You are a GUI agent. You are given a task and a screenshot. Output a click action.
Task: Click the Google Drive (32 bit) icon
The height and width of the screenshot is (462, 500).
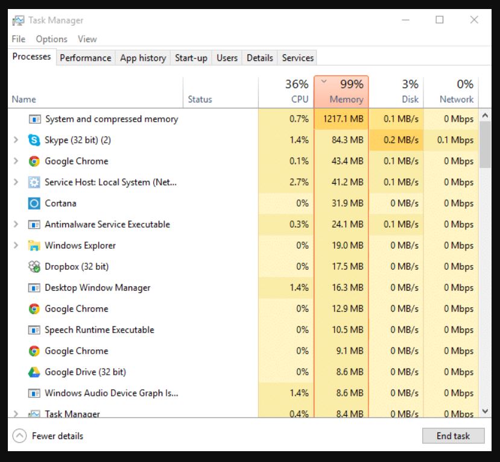[x=34, y=372]
